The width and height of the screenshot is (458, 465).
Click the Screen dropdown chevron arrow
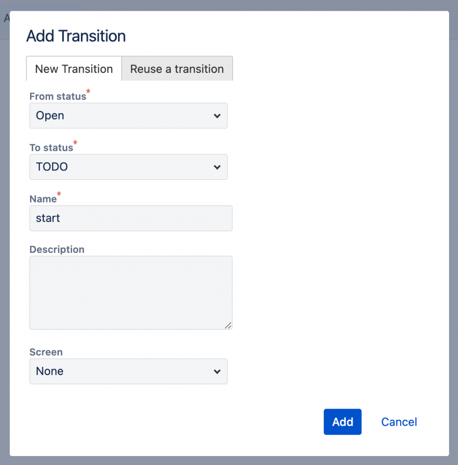(217, 371)
